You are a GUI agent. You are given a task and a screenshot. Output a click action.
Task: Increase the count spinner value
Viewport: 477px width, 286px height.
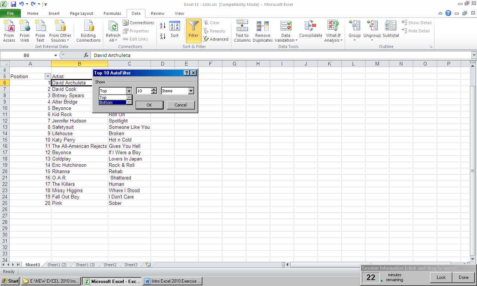point(154,89)
